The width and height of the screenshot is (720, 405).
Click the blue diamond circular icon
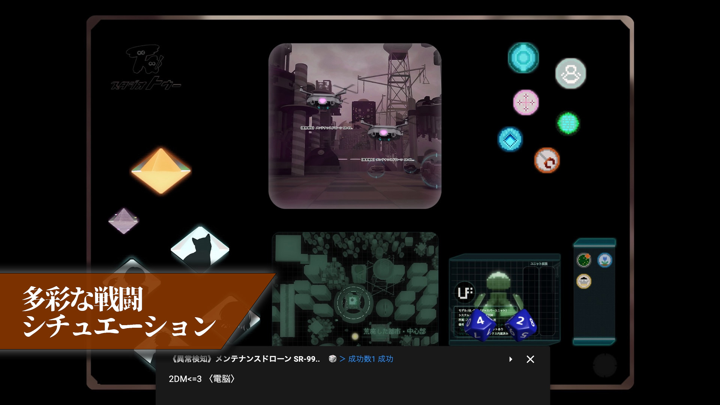pos(510,139)
